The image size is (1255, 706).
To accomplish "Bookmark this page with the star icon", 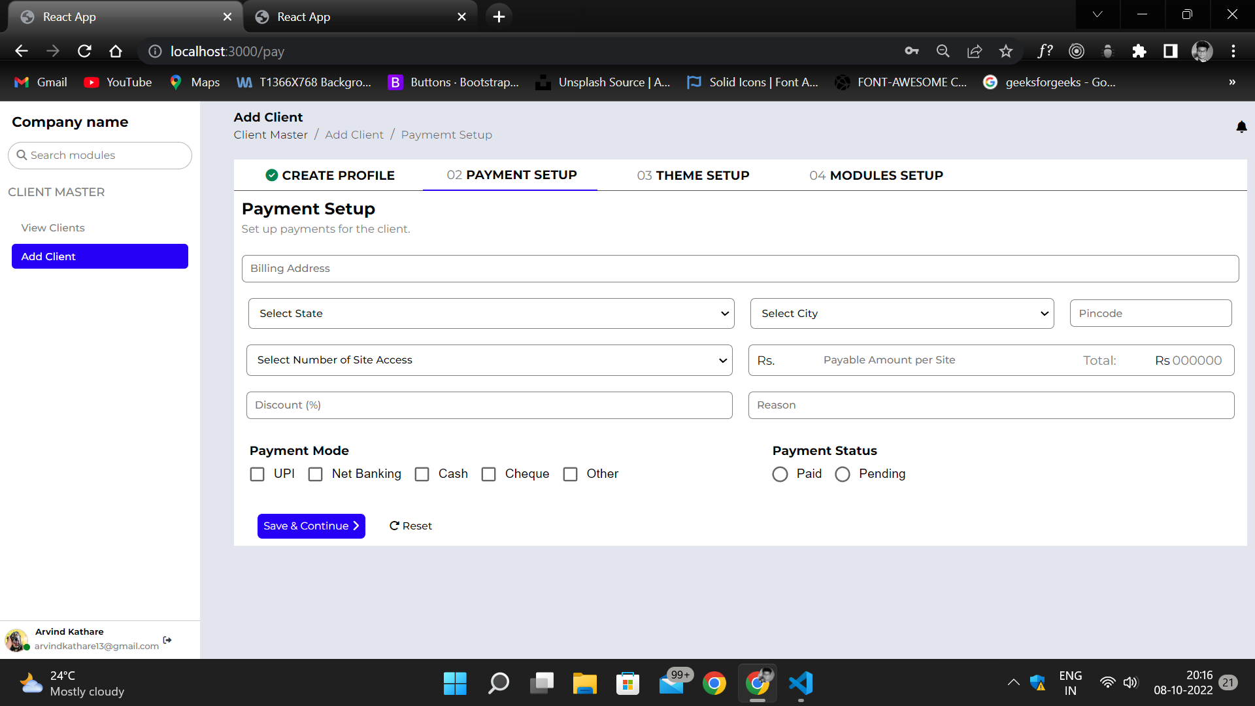I will [1006, 51].
